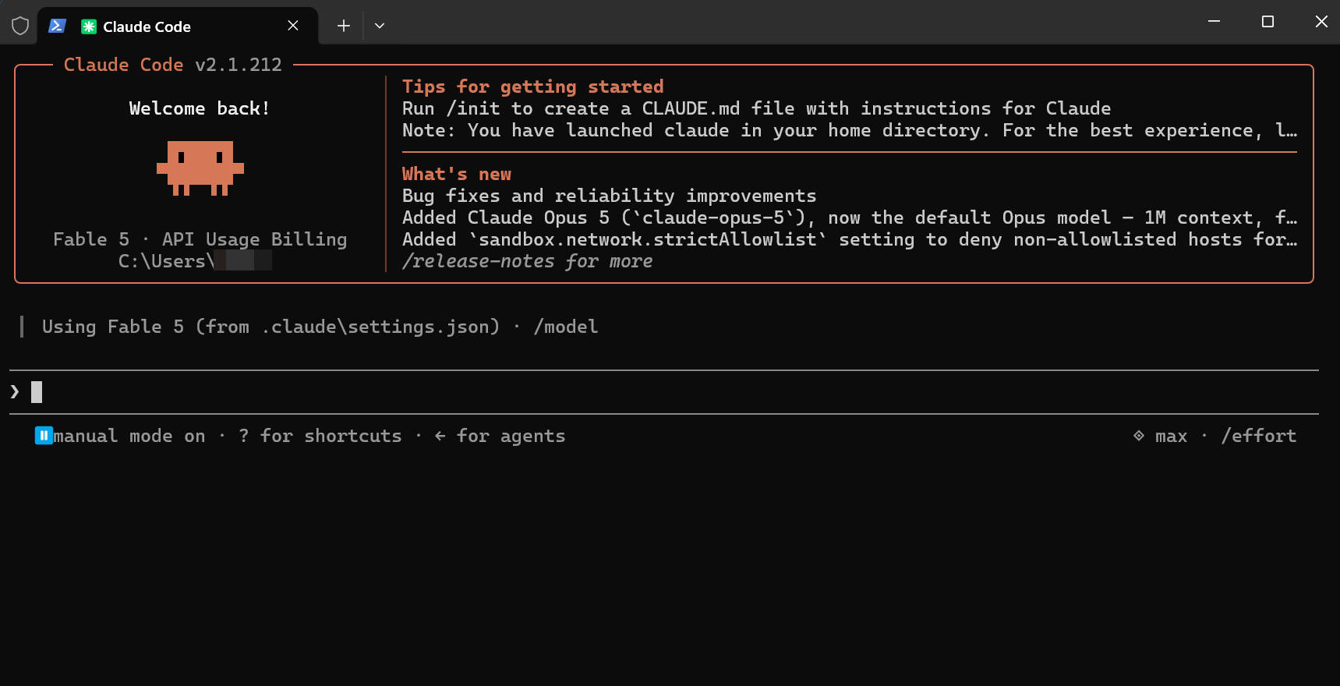Click the /model command hint
This screenshot has width=1340, height=686.
click(x=566, y=327)
